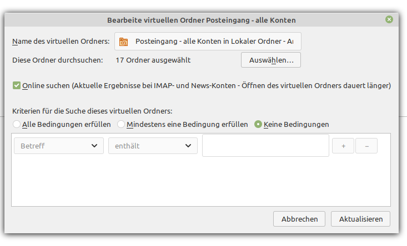Click the Diese Ordner durchsuchen label

click(x=58, y=60)
